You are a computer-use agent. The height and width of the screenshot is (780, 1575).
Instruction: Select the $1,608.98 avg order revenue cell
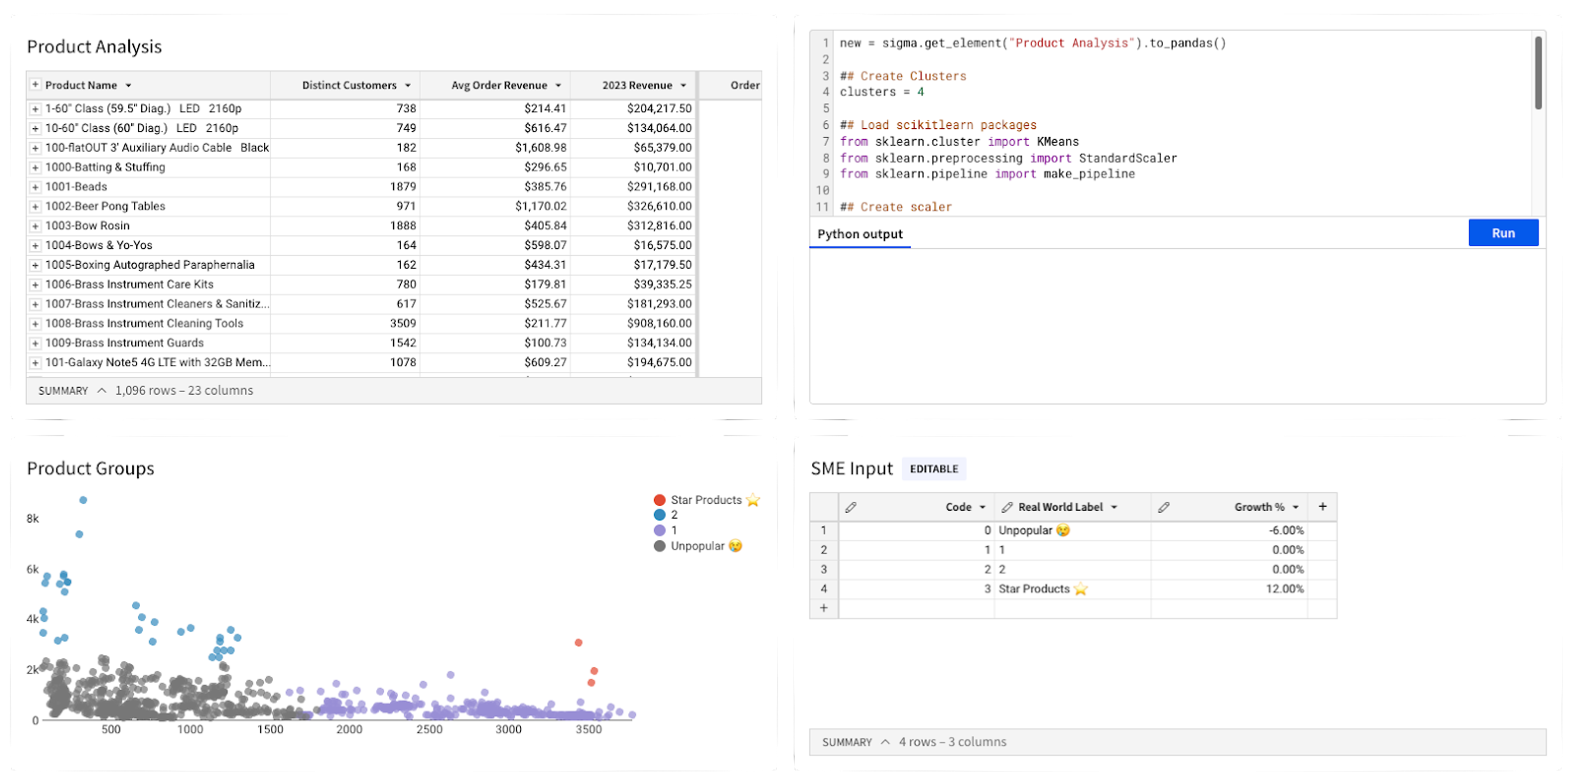click(495, 148)
